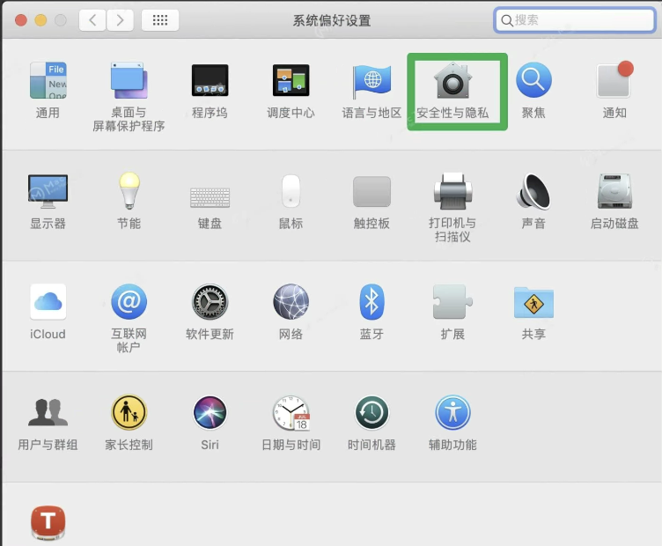Open the 扩展 (Extensions) pane

coord(452,302)
